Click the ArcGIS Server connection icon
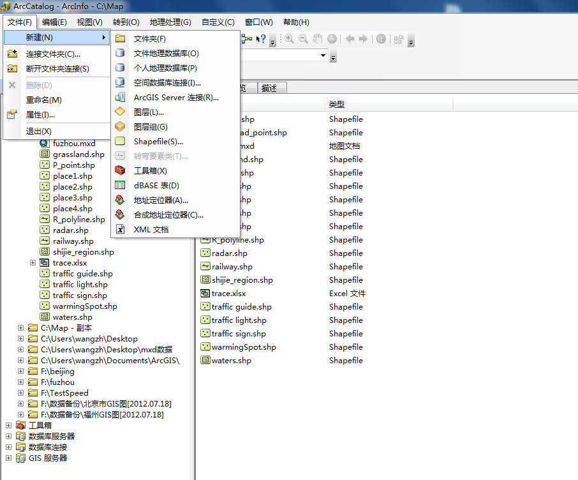The width and height of the screenshot is (578, 480). (120, 97)
